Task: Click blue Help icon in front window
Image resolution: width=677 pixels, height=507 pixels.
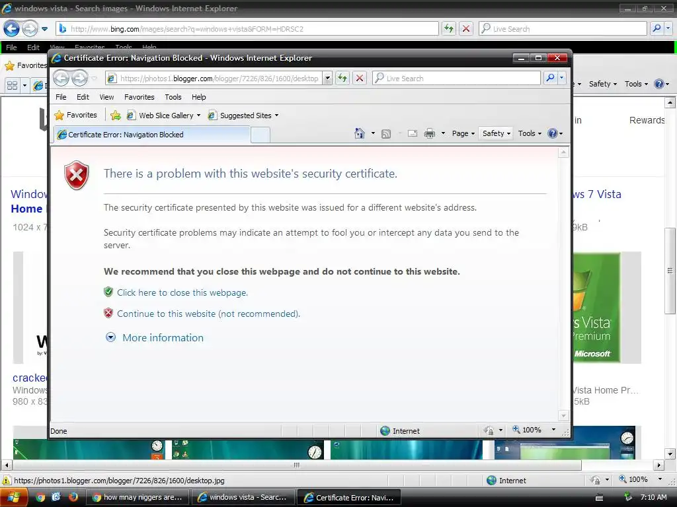Action: coord(552,133)
